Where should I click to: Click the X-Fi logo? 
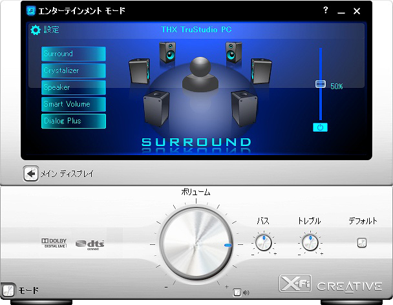coord(295,284)
